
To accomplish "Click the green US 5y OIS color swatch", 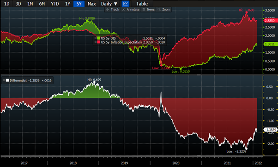I will tap(98, 38).
